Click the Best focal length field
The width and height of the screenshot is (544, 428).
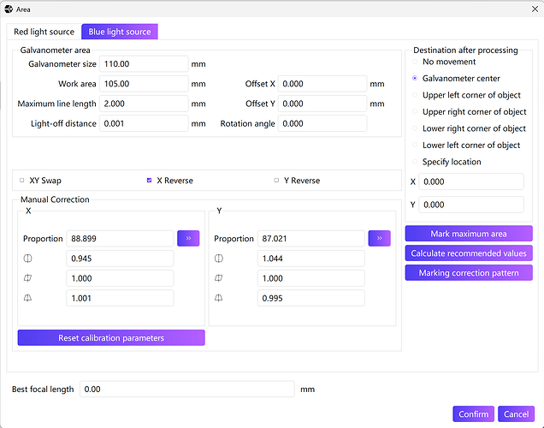[187, 389]
